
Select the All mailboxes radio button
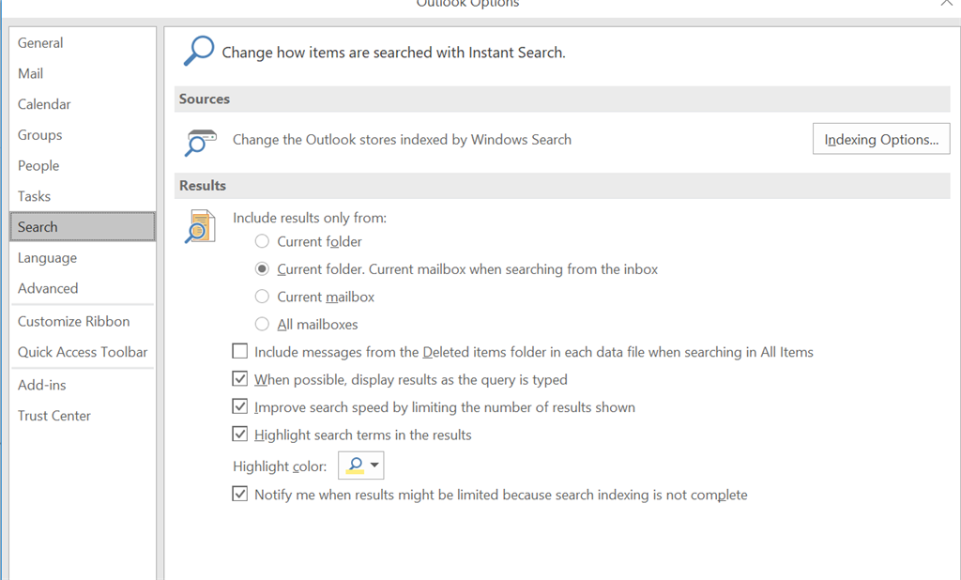coord(262,324)
